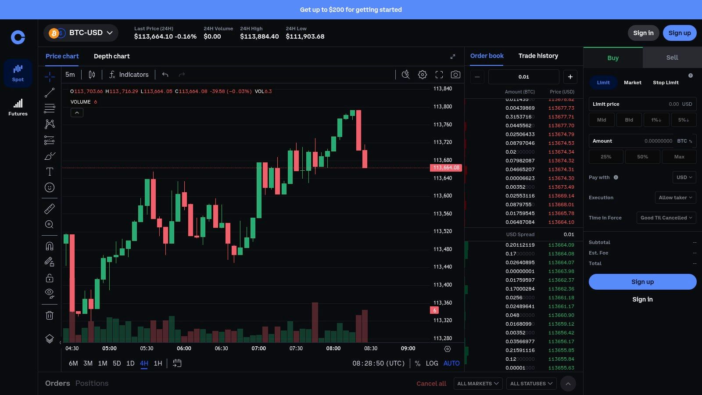Take a chart snapshot with camera icon

pyautogui.click(x=456, y=75)
